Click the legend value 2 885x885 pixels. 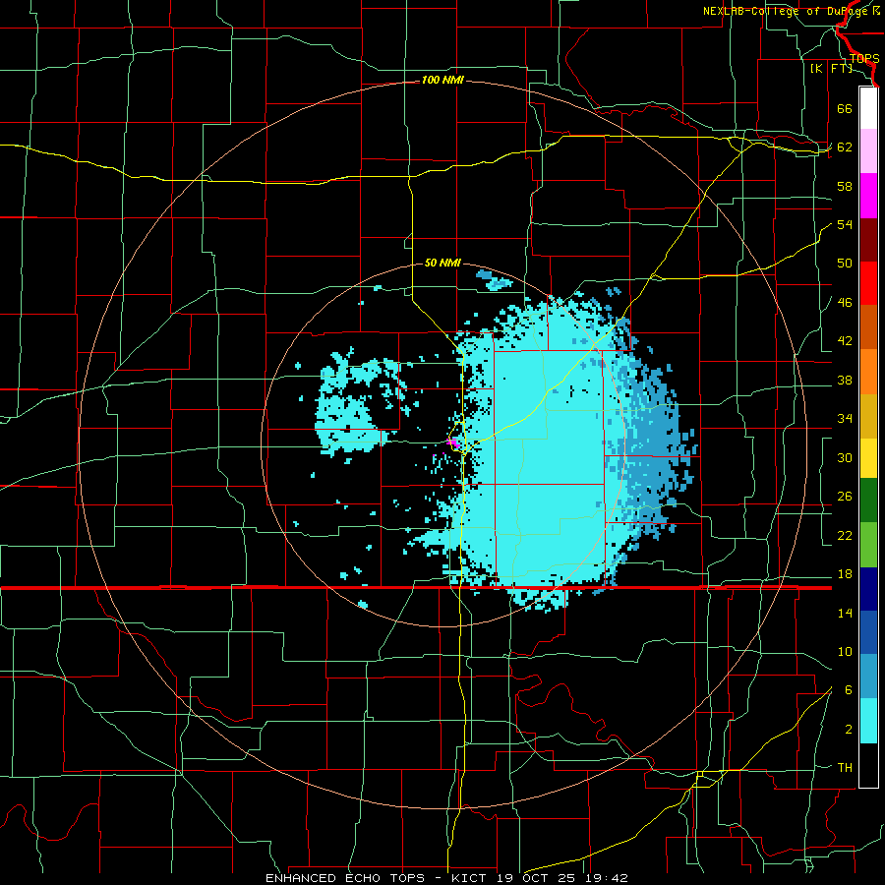pos(849,730)
